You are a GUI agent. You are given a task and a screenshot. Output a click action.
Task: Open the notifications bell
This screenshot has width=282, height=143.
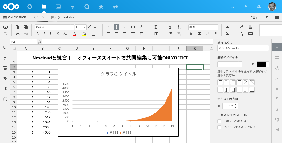(246, 7)
